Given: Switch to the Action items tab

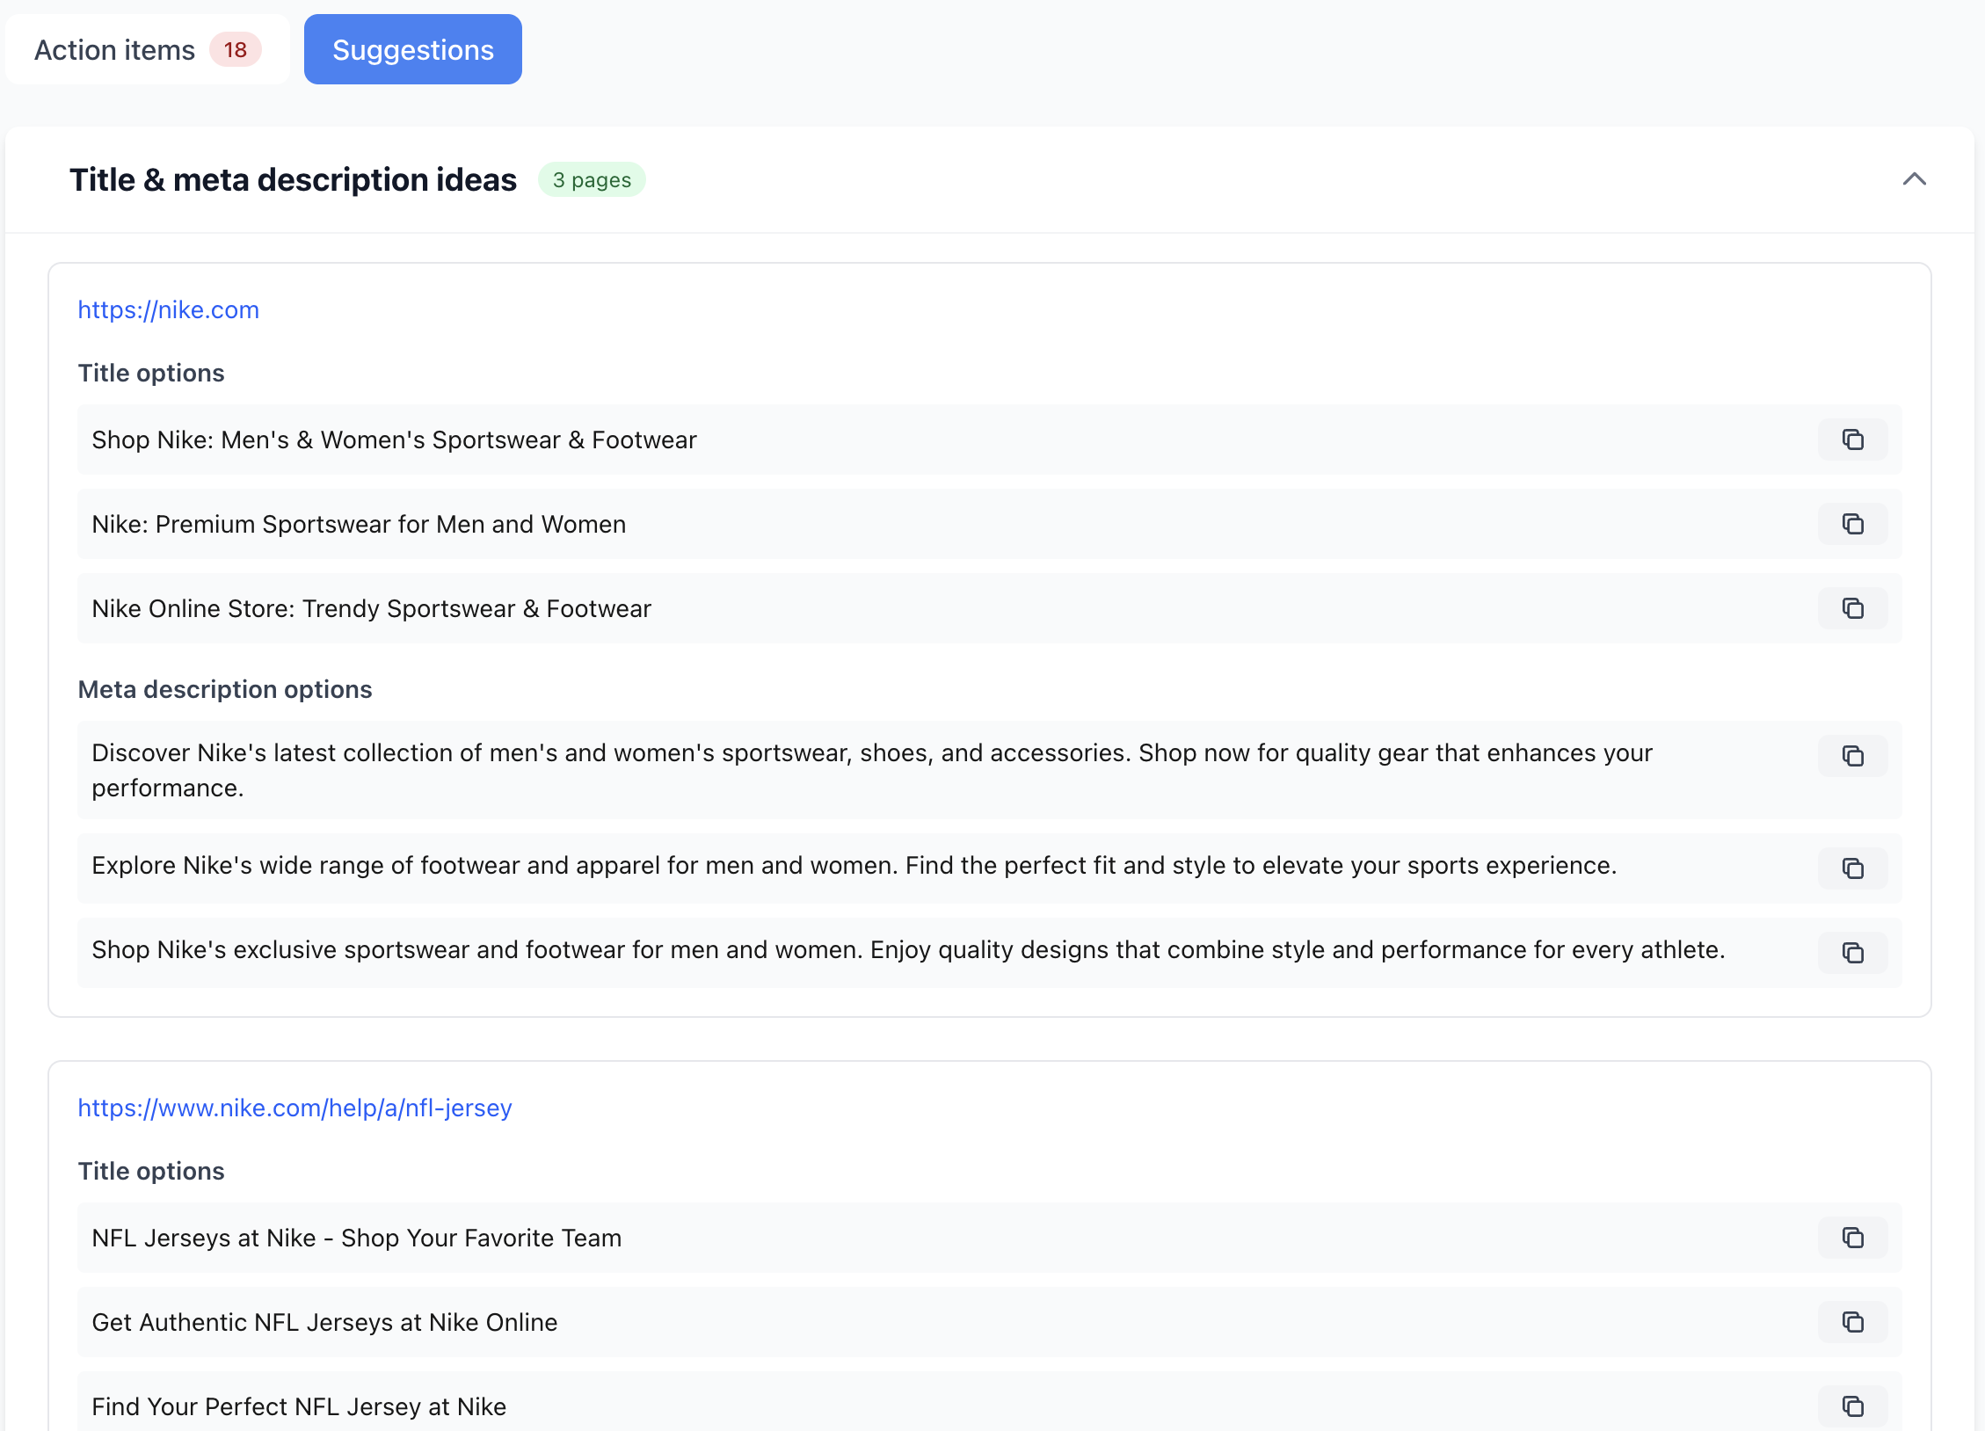Looking at the screenshot, I should 113,49.
